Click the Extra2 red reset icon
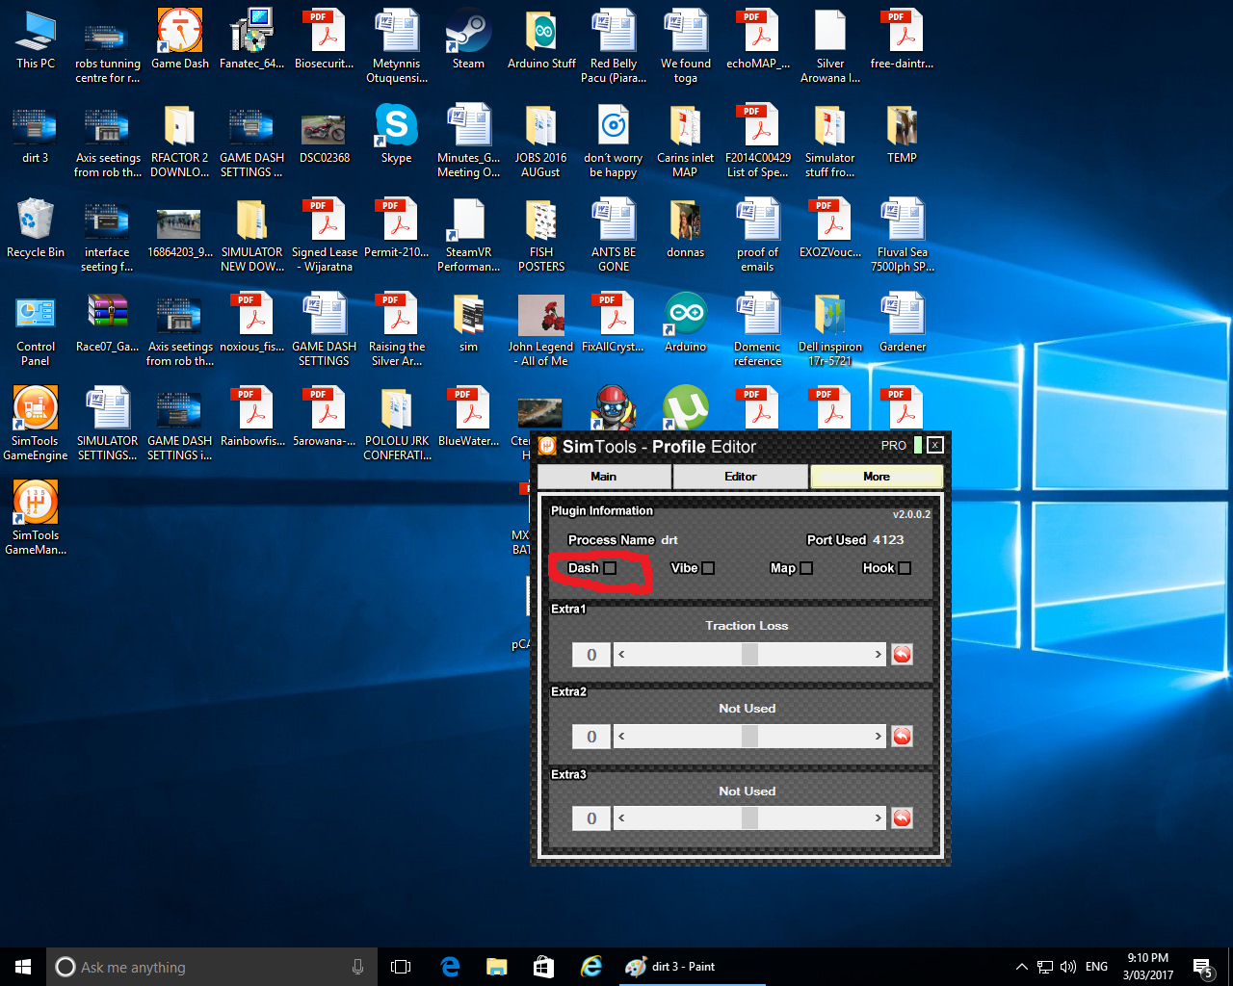Image resolution: width=1233 pixels, height=986 pixels. click(902, 737)
